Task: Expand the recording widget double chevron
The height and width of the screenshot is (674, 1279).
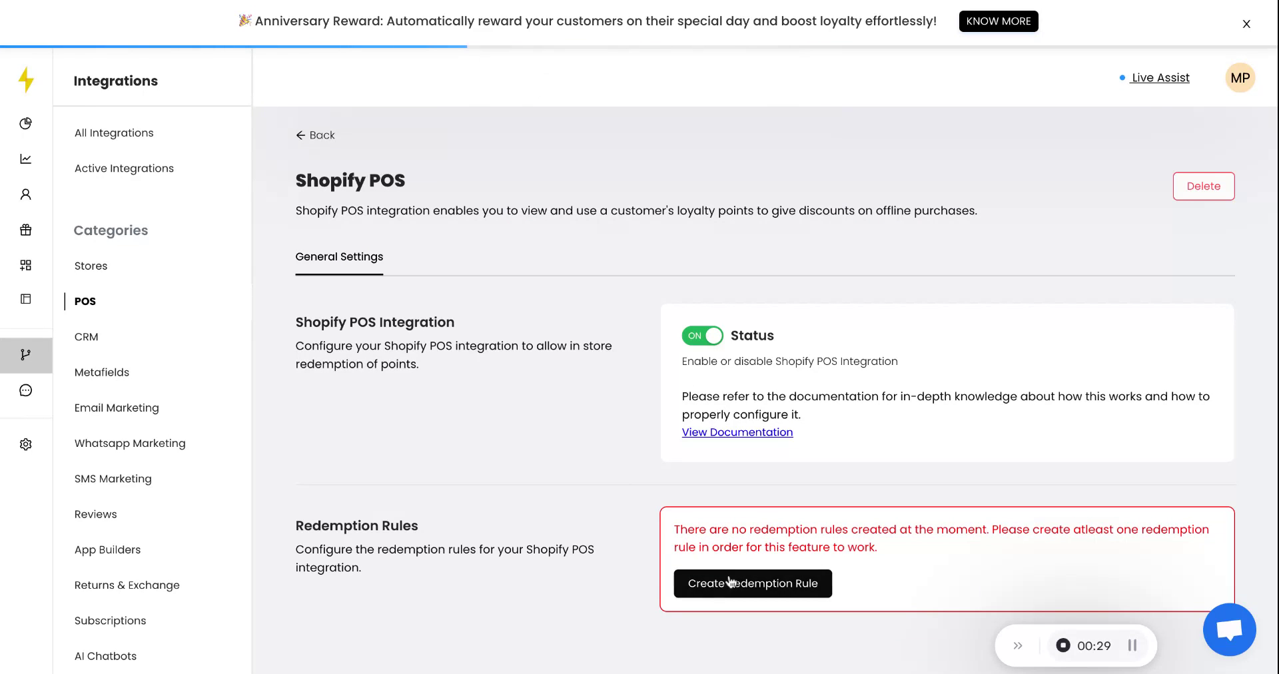Action: (1018, 645)
